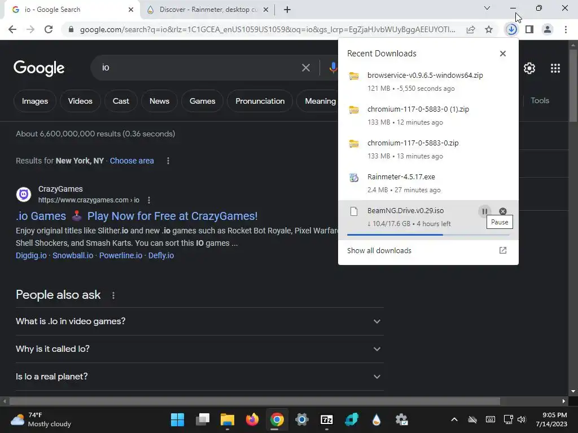Open People also ask options menu

113,295
